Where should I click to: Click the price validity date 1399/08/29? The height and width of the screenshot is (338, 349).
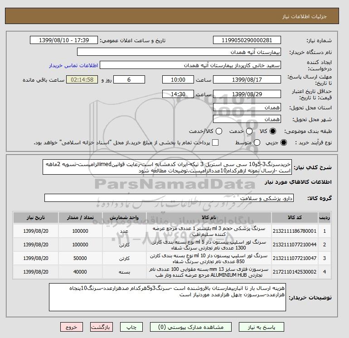(247, 94)
